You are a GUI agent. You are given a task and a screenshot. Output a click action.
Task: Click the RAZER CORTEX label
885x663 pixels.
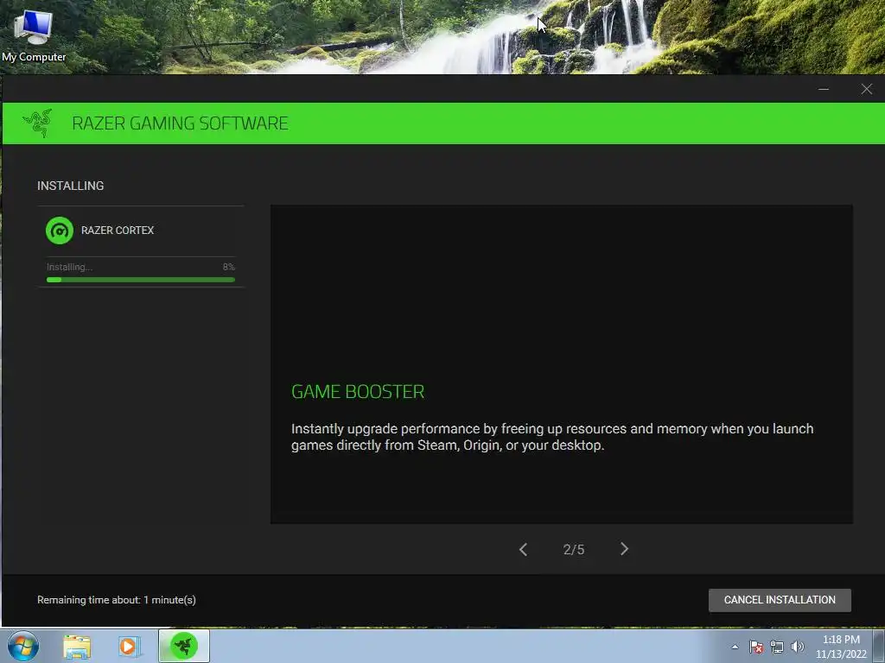118,230
